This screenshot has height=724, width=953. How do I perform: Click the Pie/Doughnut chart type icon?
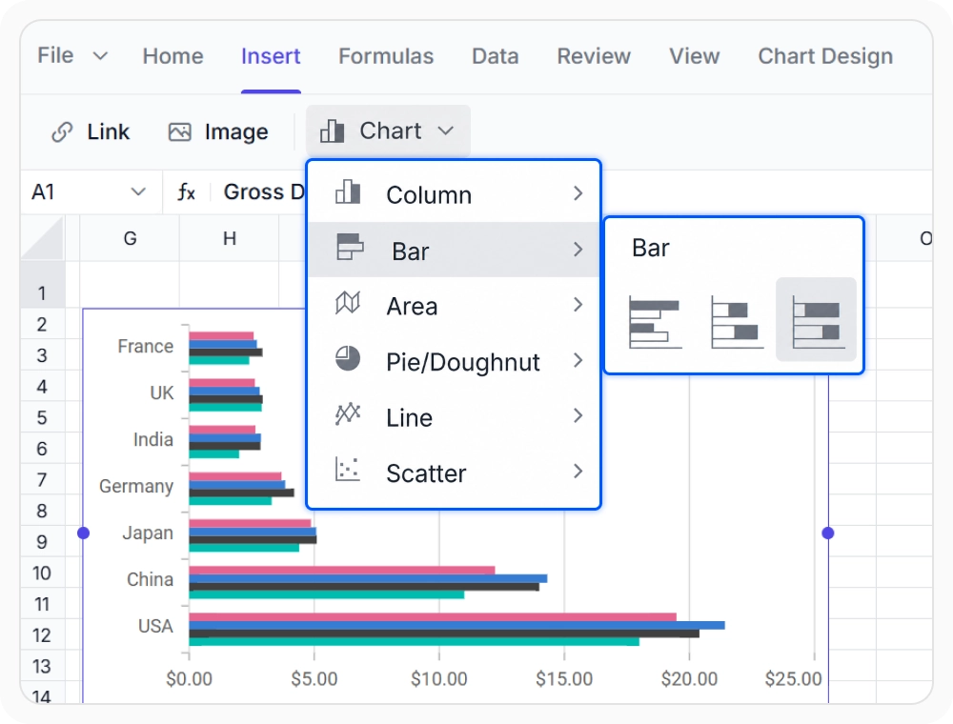pos(348,358)
